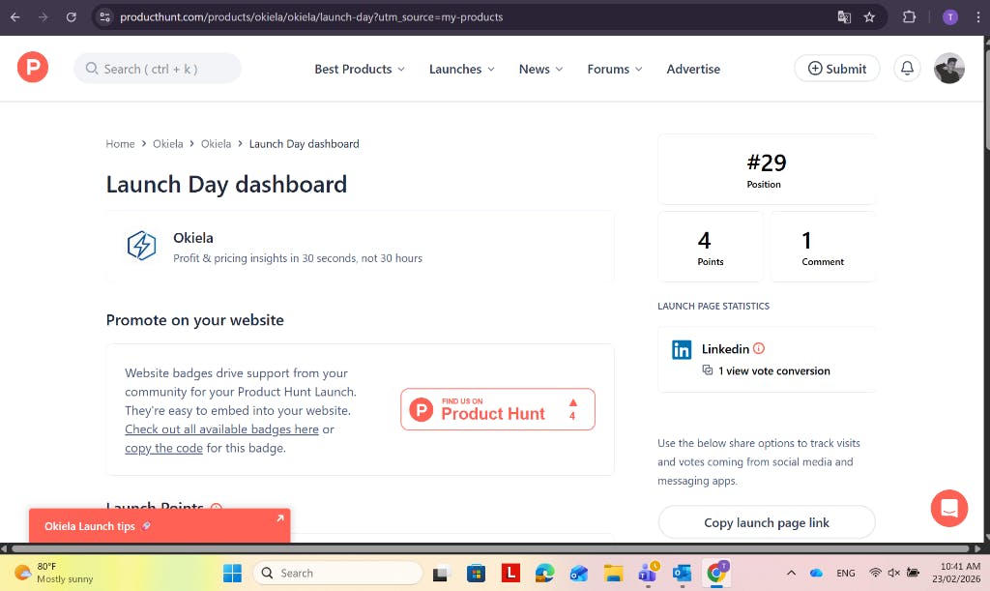
Task: Open the notifications bell
Action: [x=907, y=68]
